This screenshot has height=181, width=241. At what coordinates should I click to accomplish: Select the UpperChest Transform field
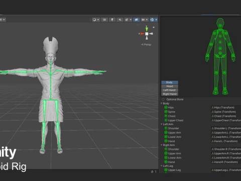pos(226,120)
